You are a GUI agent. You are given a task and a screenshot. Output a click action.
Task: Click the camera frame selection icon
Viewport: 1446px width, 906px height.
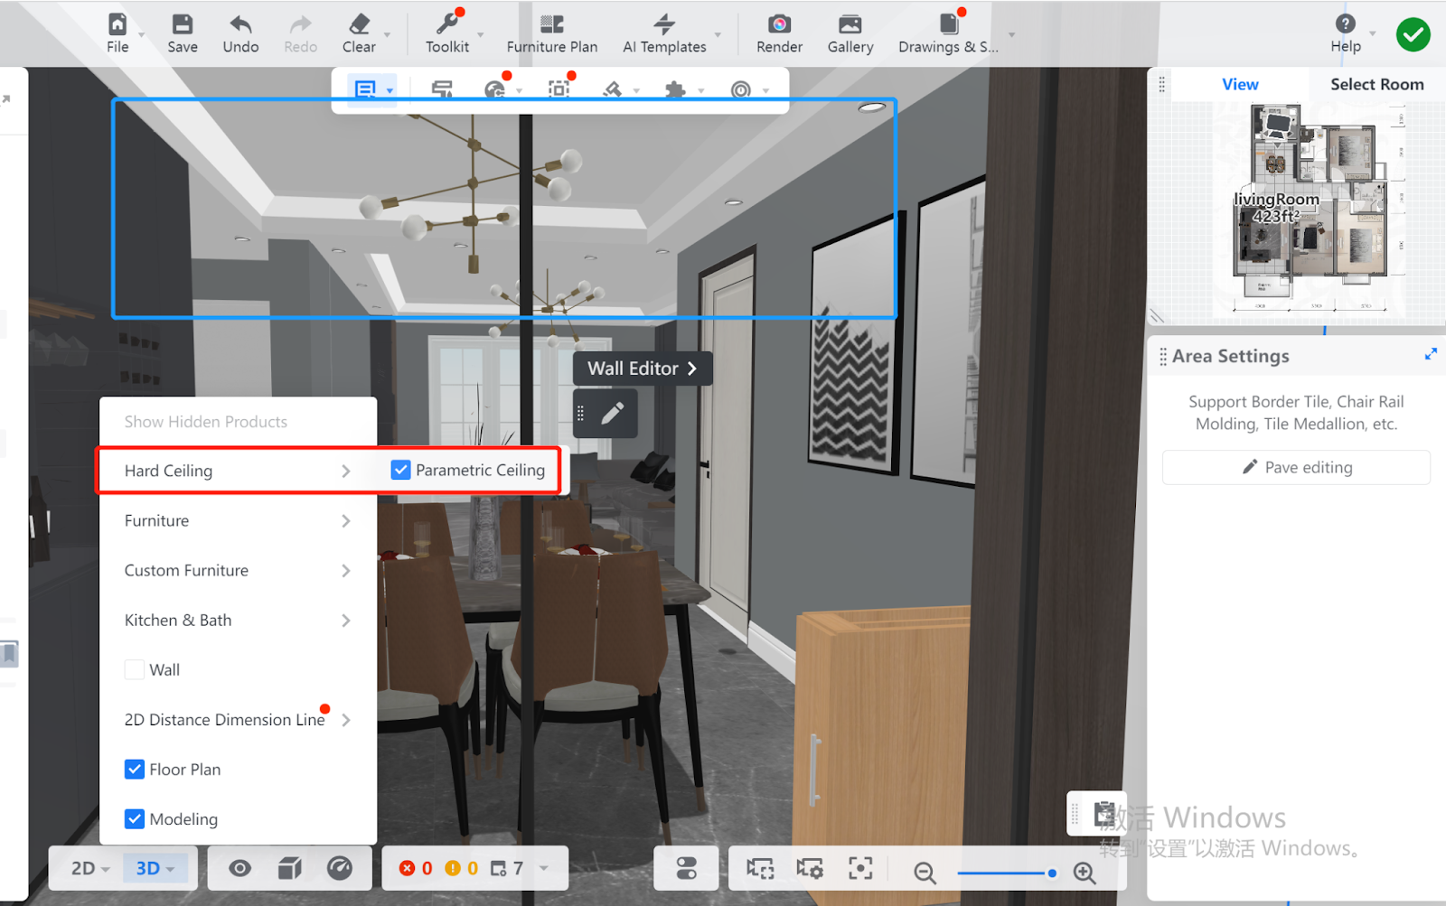coord(760,868)
